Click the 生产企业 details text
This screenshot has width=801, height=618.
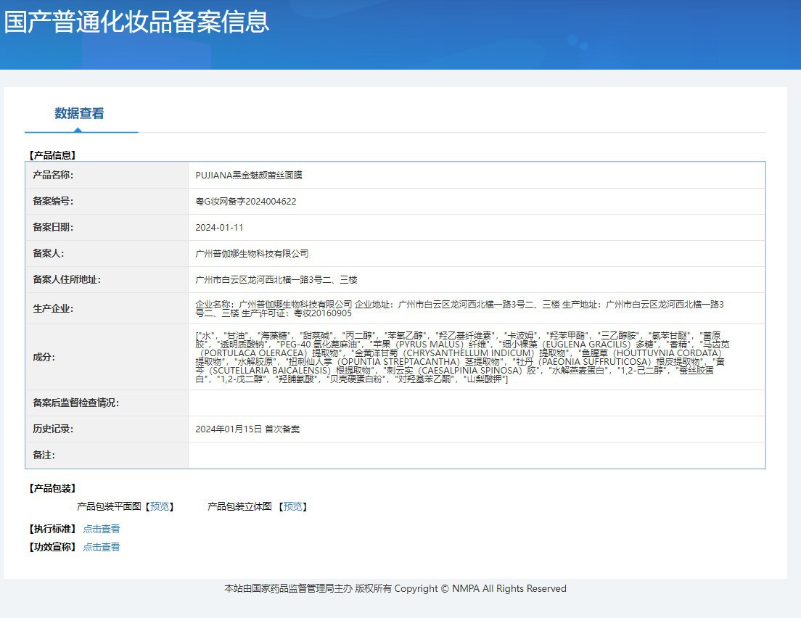pyautogui.click(x=460, y=308)
